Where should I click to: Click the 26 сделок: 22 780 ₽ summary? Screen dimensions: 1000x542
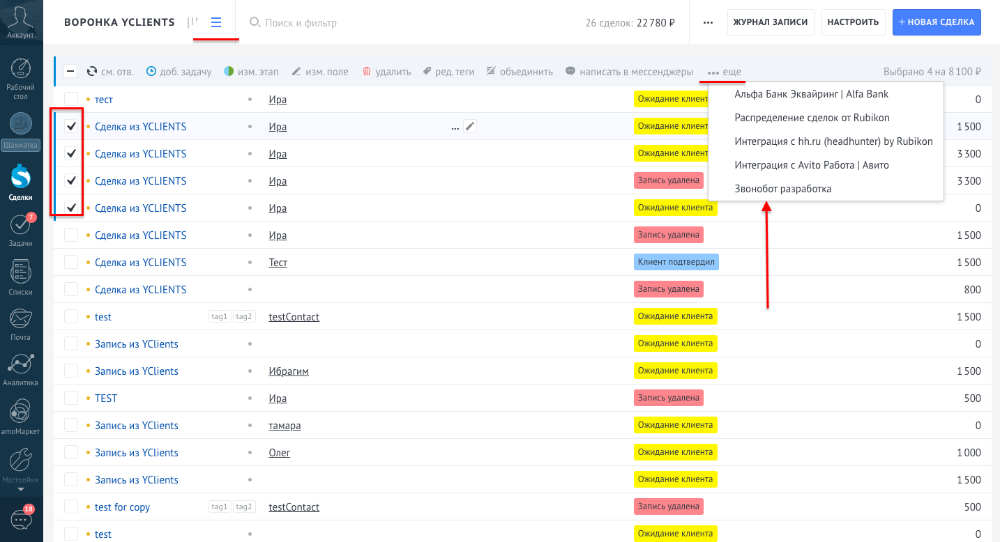click(x=630, y=22)
